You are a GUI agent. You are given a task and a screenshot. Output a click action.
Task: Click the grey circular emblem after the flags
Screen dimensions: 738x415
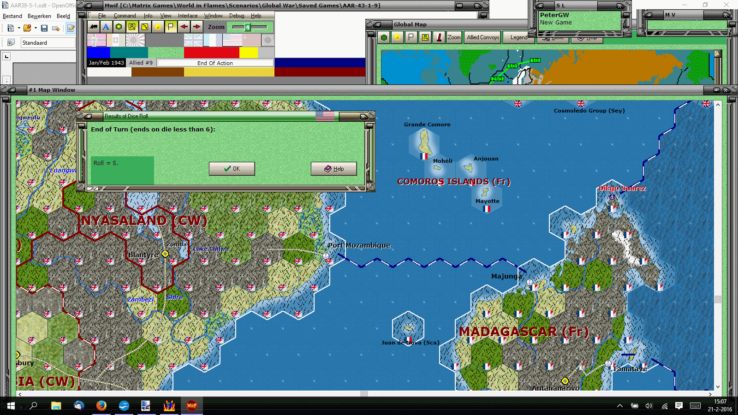[268, 41]
